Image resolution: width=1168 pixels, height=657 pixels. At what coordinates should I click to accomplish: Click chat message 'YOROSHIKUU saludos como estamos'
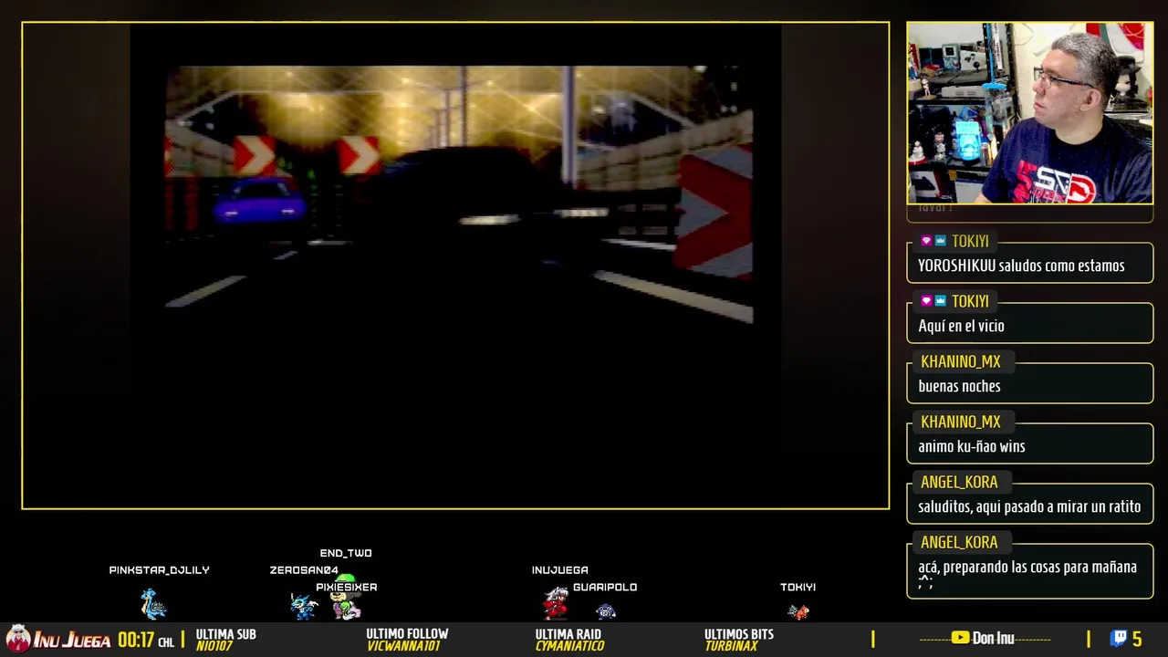[1021, 266]
